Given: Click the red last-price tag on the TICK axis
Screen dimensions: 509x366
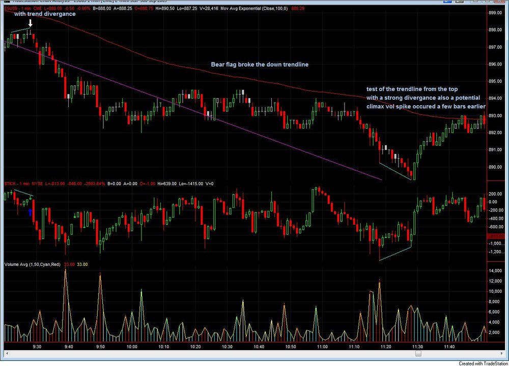Looking at the screenshot, I should point(496,236).
